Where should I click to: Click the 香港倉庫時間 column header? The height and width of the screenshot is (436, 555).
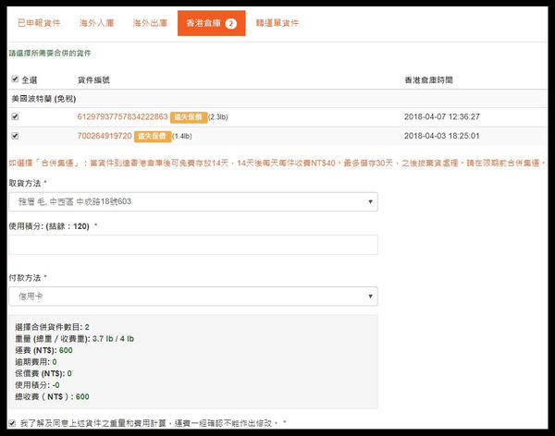[431, 80]
